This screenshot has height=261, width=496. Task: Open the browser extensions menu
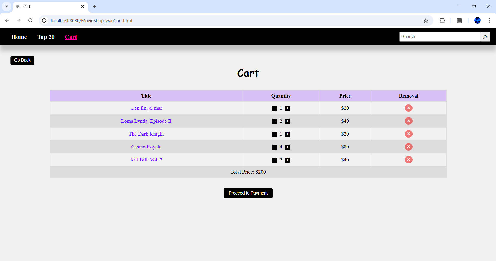click(442, 20)
